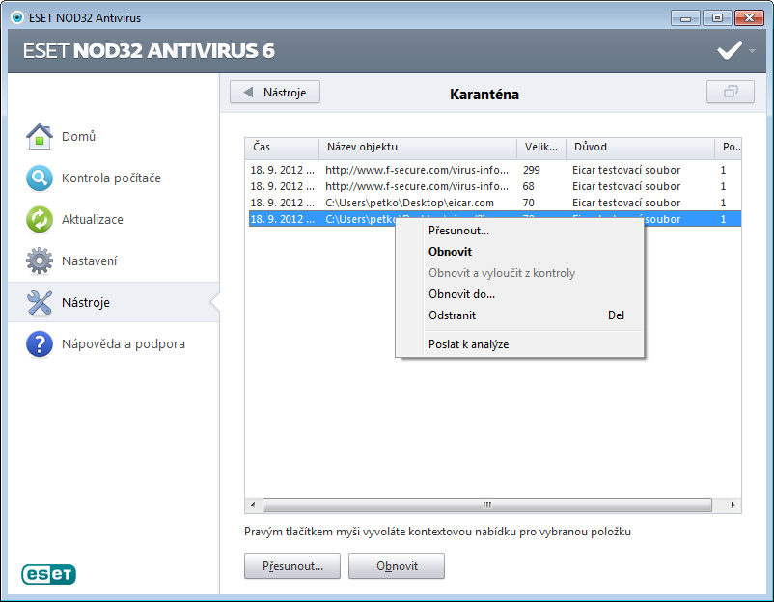This screenshot has width=774, height=602.
Task: Click the Přesunout... button below the list
Action: click(292, 566)
